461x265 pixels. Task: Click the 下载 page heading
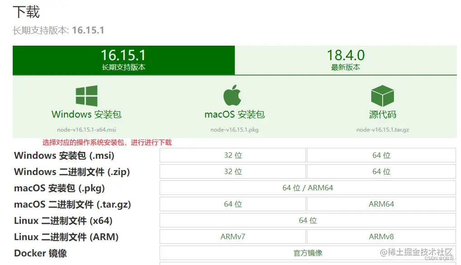tap(26, 12)
